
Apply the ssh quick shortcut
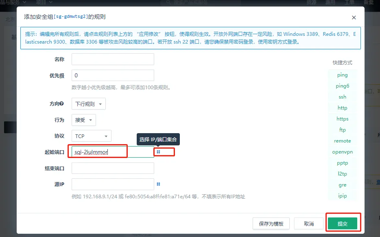tap(342, 97)
